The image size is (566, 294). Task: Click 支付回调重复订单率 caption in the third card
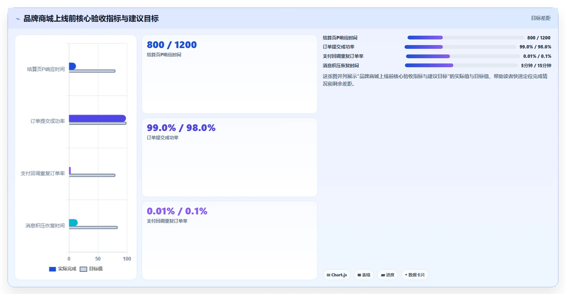click(167, 221)
